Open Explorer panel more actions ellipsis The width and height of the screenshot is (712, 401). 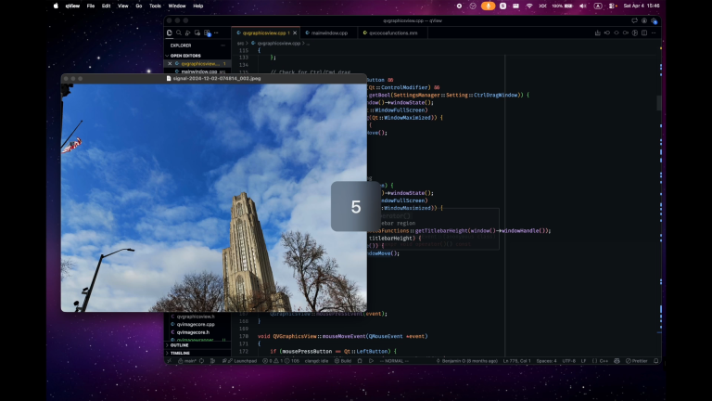click(x=222, y=45)
